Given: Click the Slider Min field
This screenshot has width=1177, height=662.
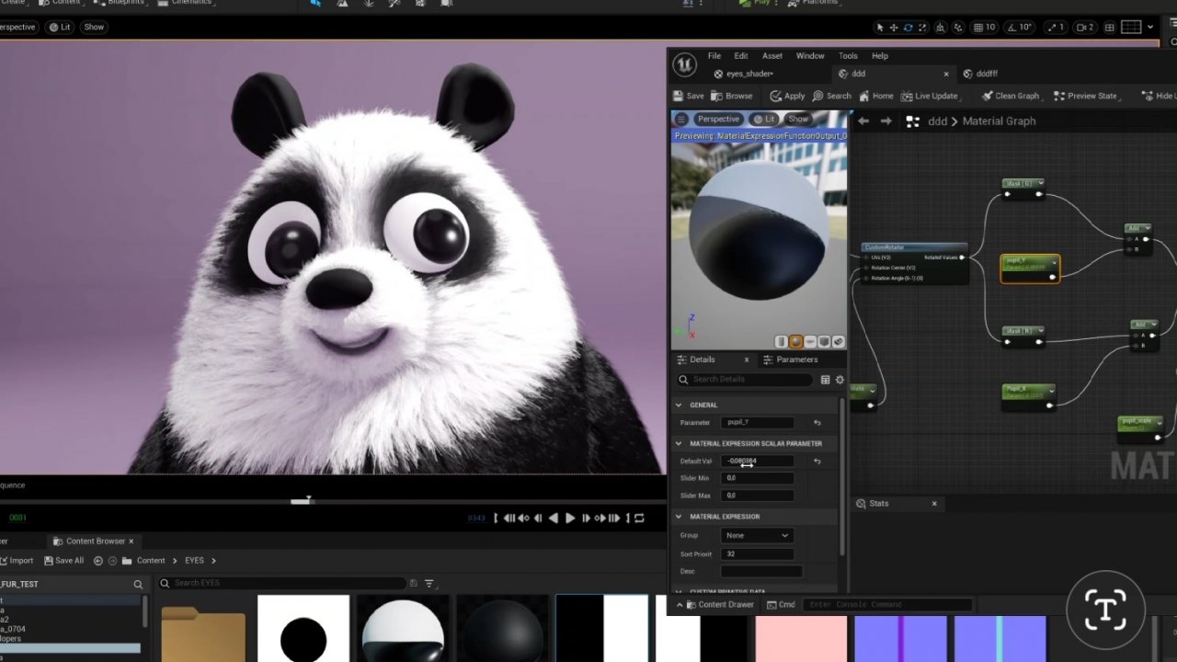Looking at the screenshot, I should (x=758, y=478).
